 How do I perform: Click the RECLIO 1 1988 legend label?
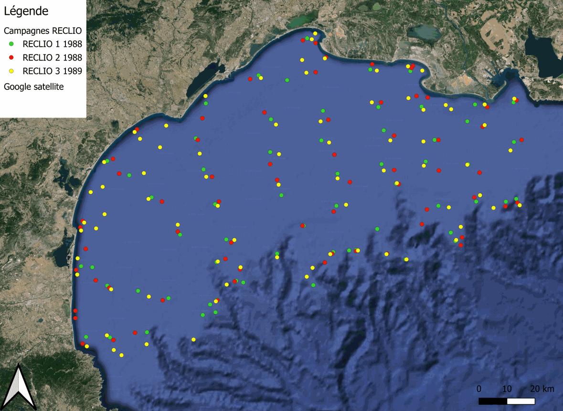tap(53, 44)
